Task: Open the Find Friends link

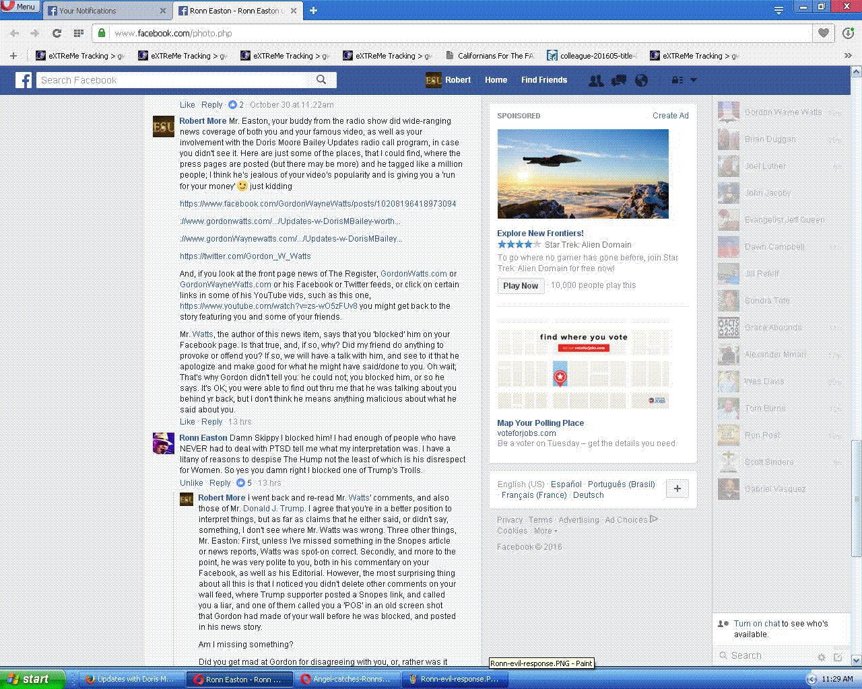Action: pos(543,80)
